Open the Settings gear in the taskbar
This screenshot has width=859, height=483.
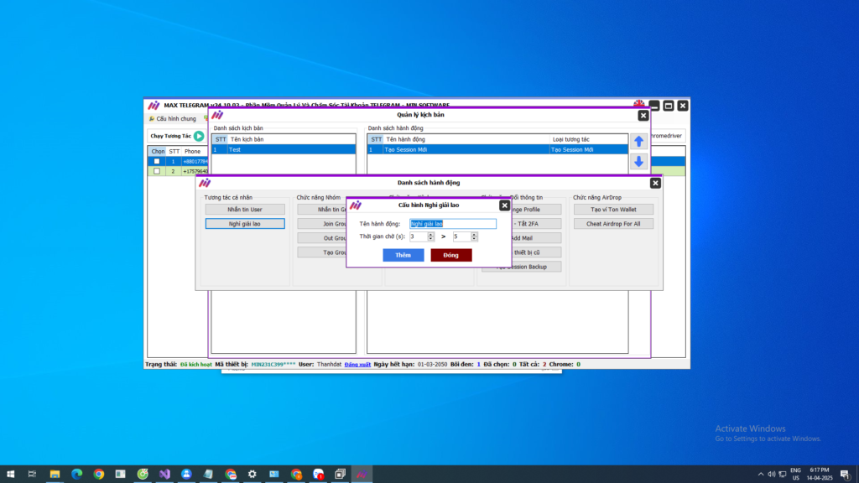point(252,474)
